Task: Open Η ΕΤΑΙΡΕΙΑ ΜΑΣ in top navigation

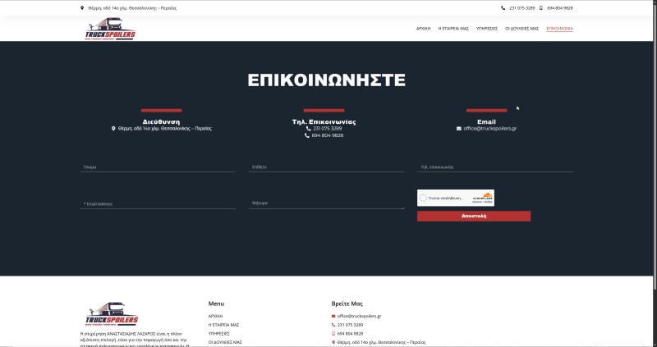Action: 453,29
